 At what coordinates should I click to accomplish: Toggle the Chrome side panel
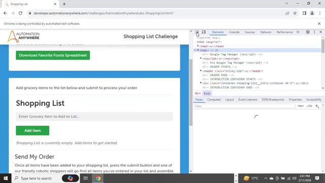(304, 13)
